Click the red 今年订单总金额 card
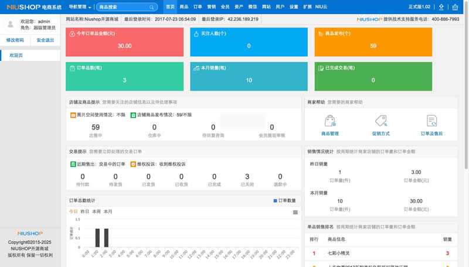469x267 pixels. pos(125,40)
